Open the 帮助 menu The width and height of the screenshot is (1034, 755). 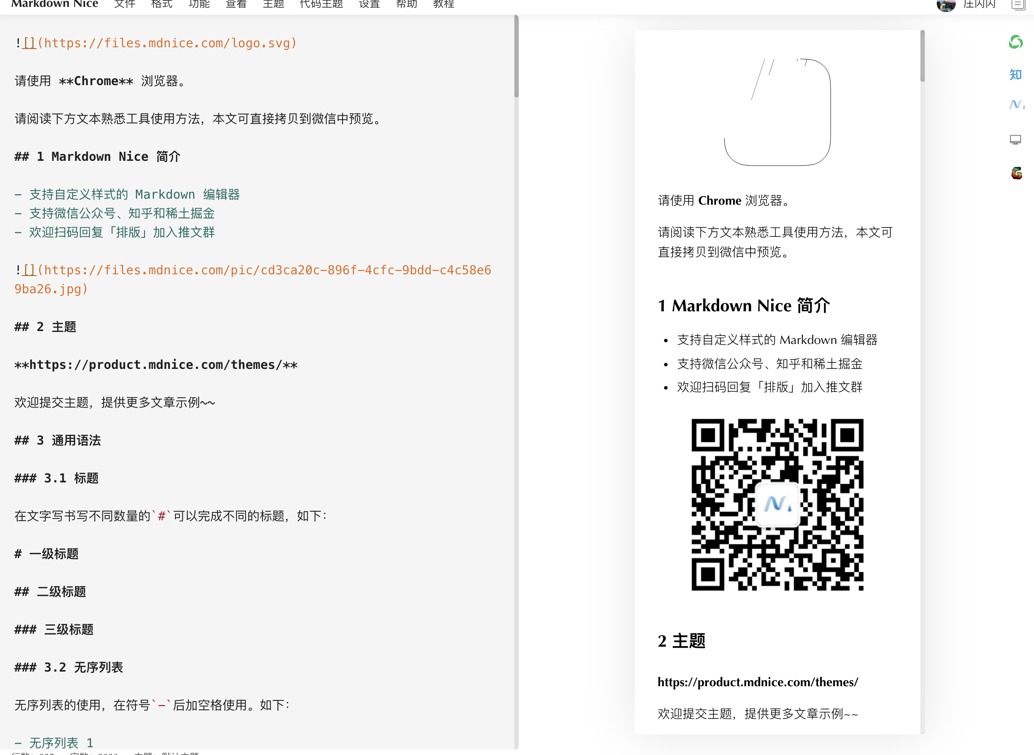[406, 4]
